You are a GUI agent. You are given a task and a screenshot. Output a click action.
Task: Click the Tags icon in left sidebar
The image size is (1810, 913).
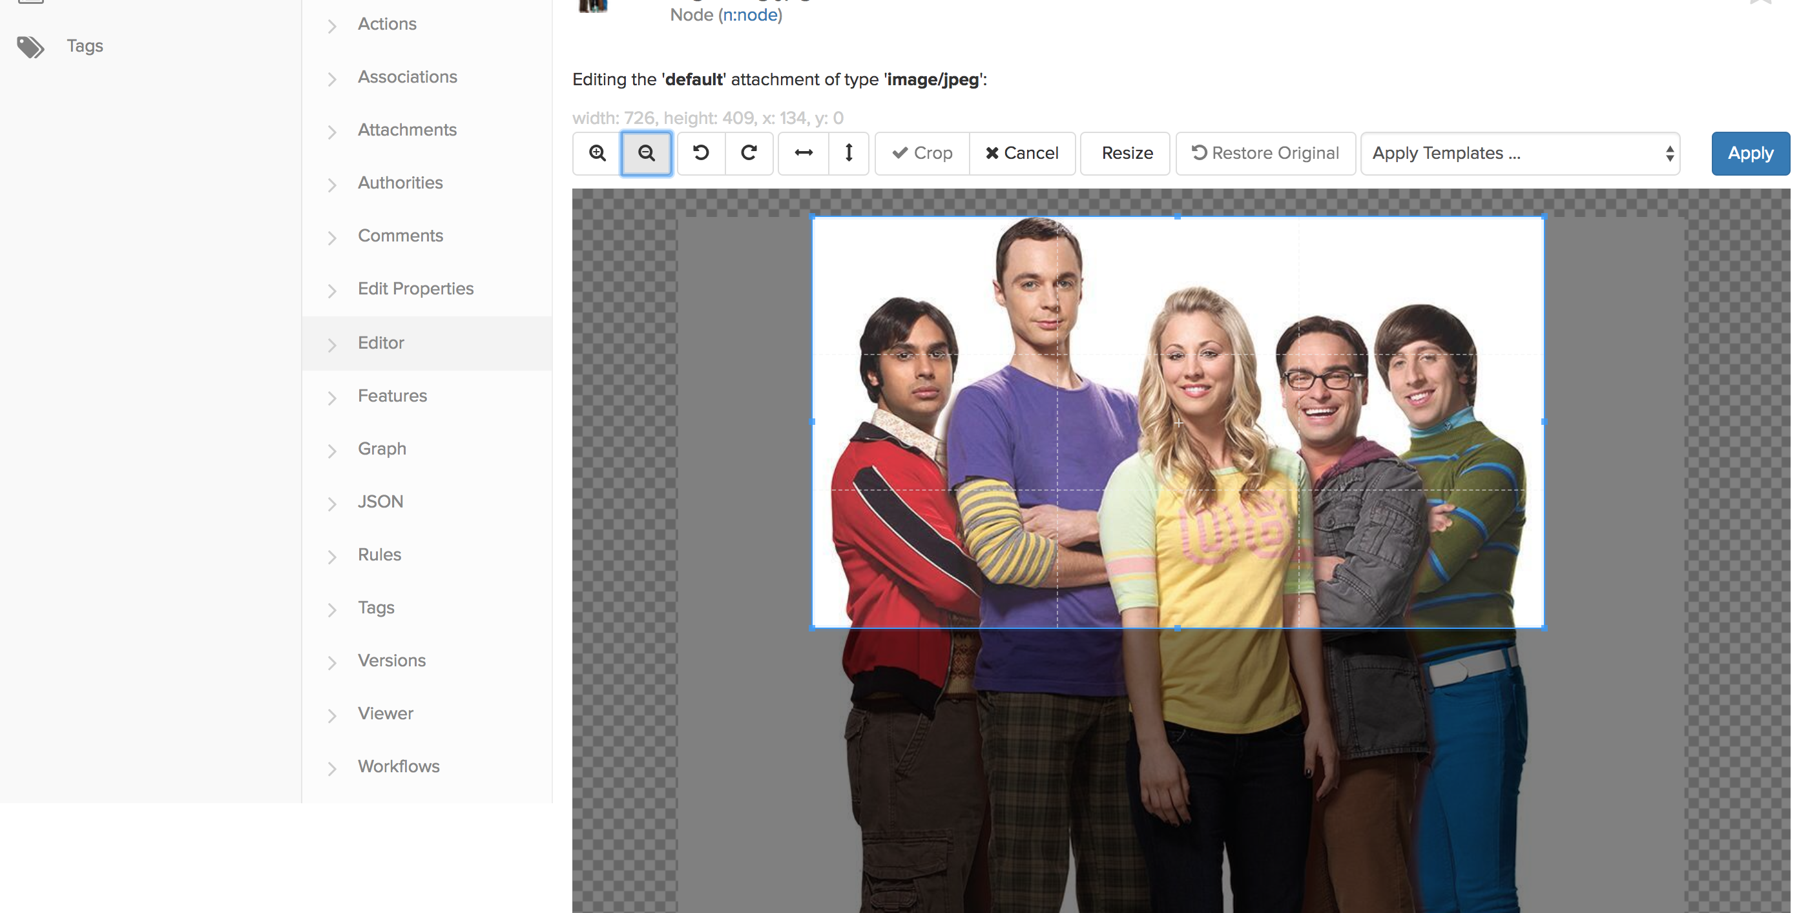[30, 46]
